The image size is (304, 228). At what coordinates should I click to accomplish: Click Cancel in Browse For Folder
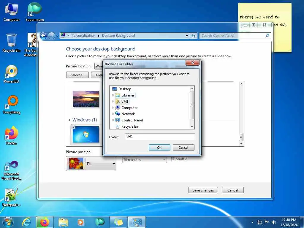(183, 147)
